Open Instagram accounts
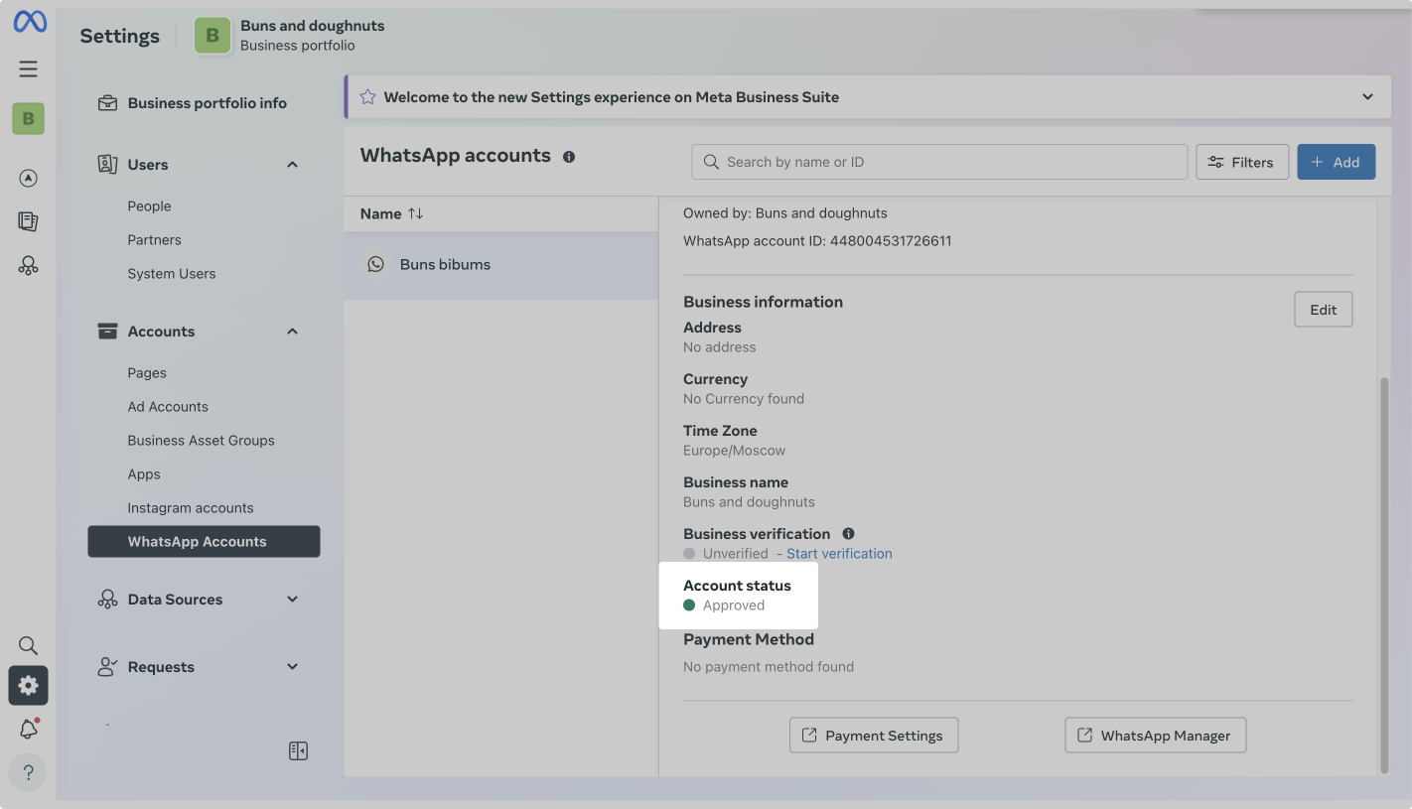The width and height of the screenshot is (1412, 809). 191,508
